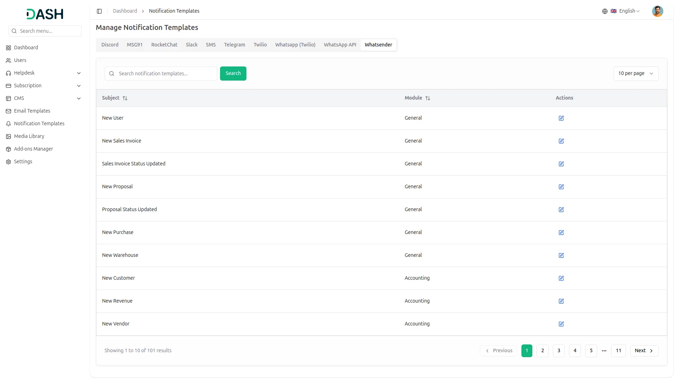Toggle sidebar panel icon in header

pos(99,11)
